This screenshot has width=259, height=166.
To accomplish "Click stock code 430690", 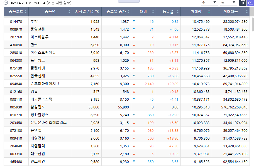I will 16,45.
